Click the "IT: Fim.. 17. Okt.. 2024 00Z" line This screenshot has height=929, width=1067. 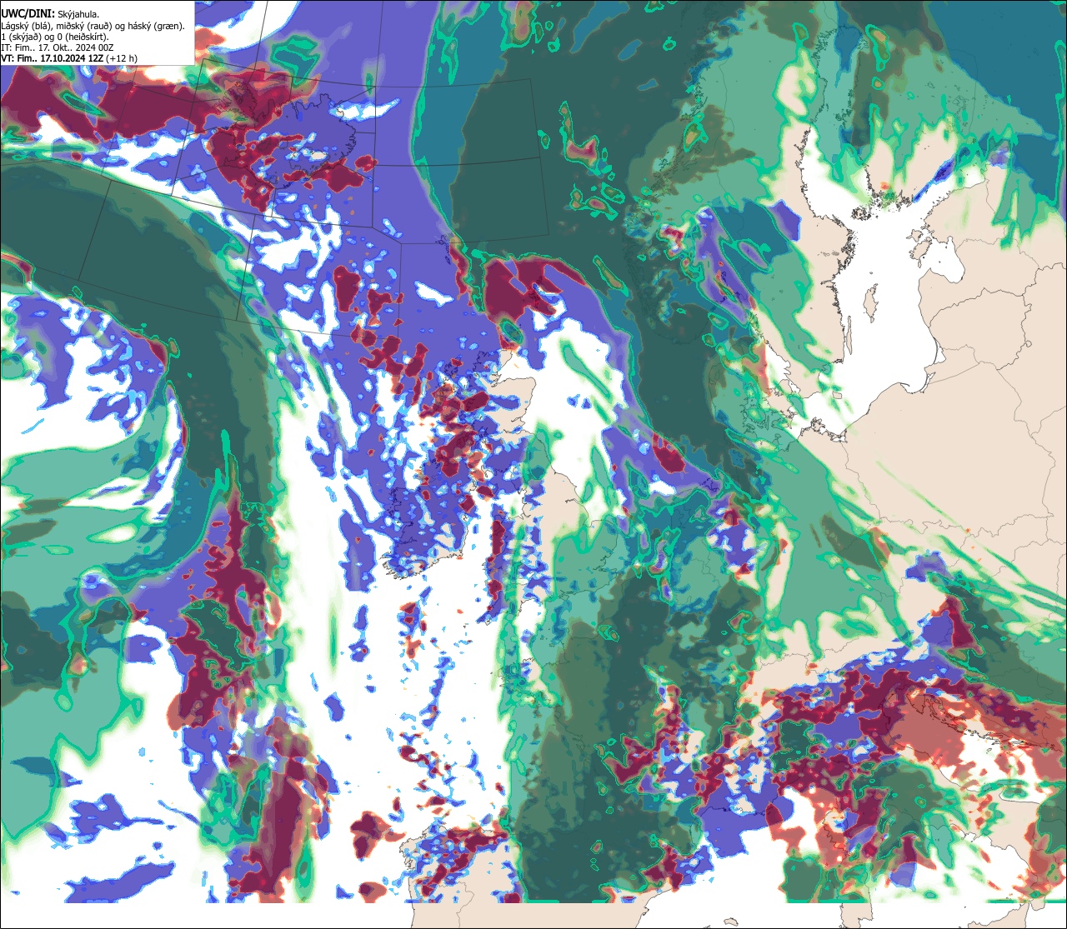[x=58, y=47]
